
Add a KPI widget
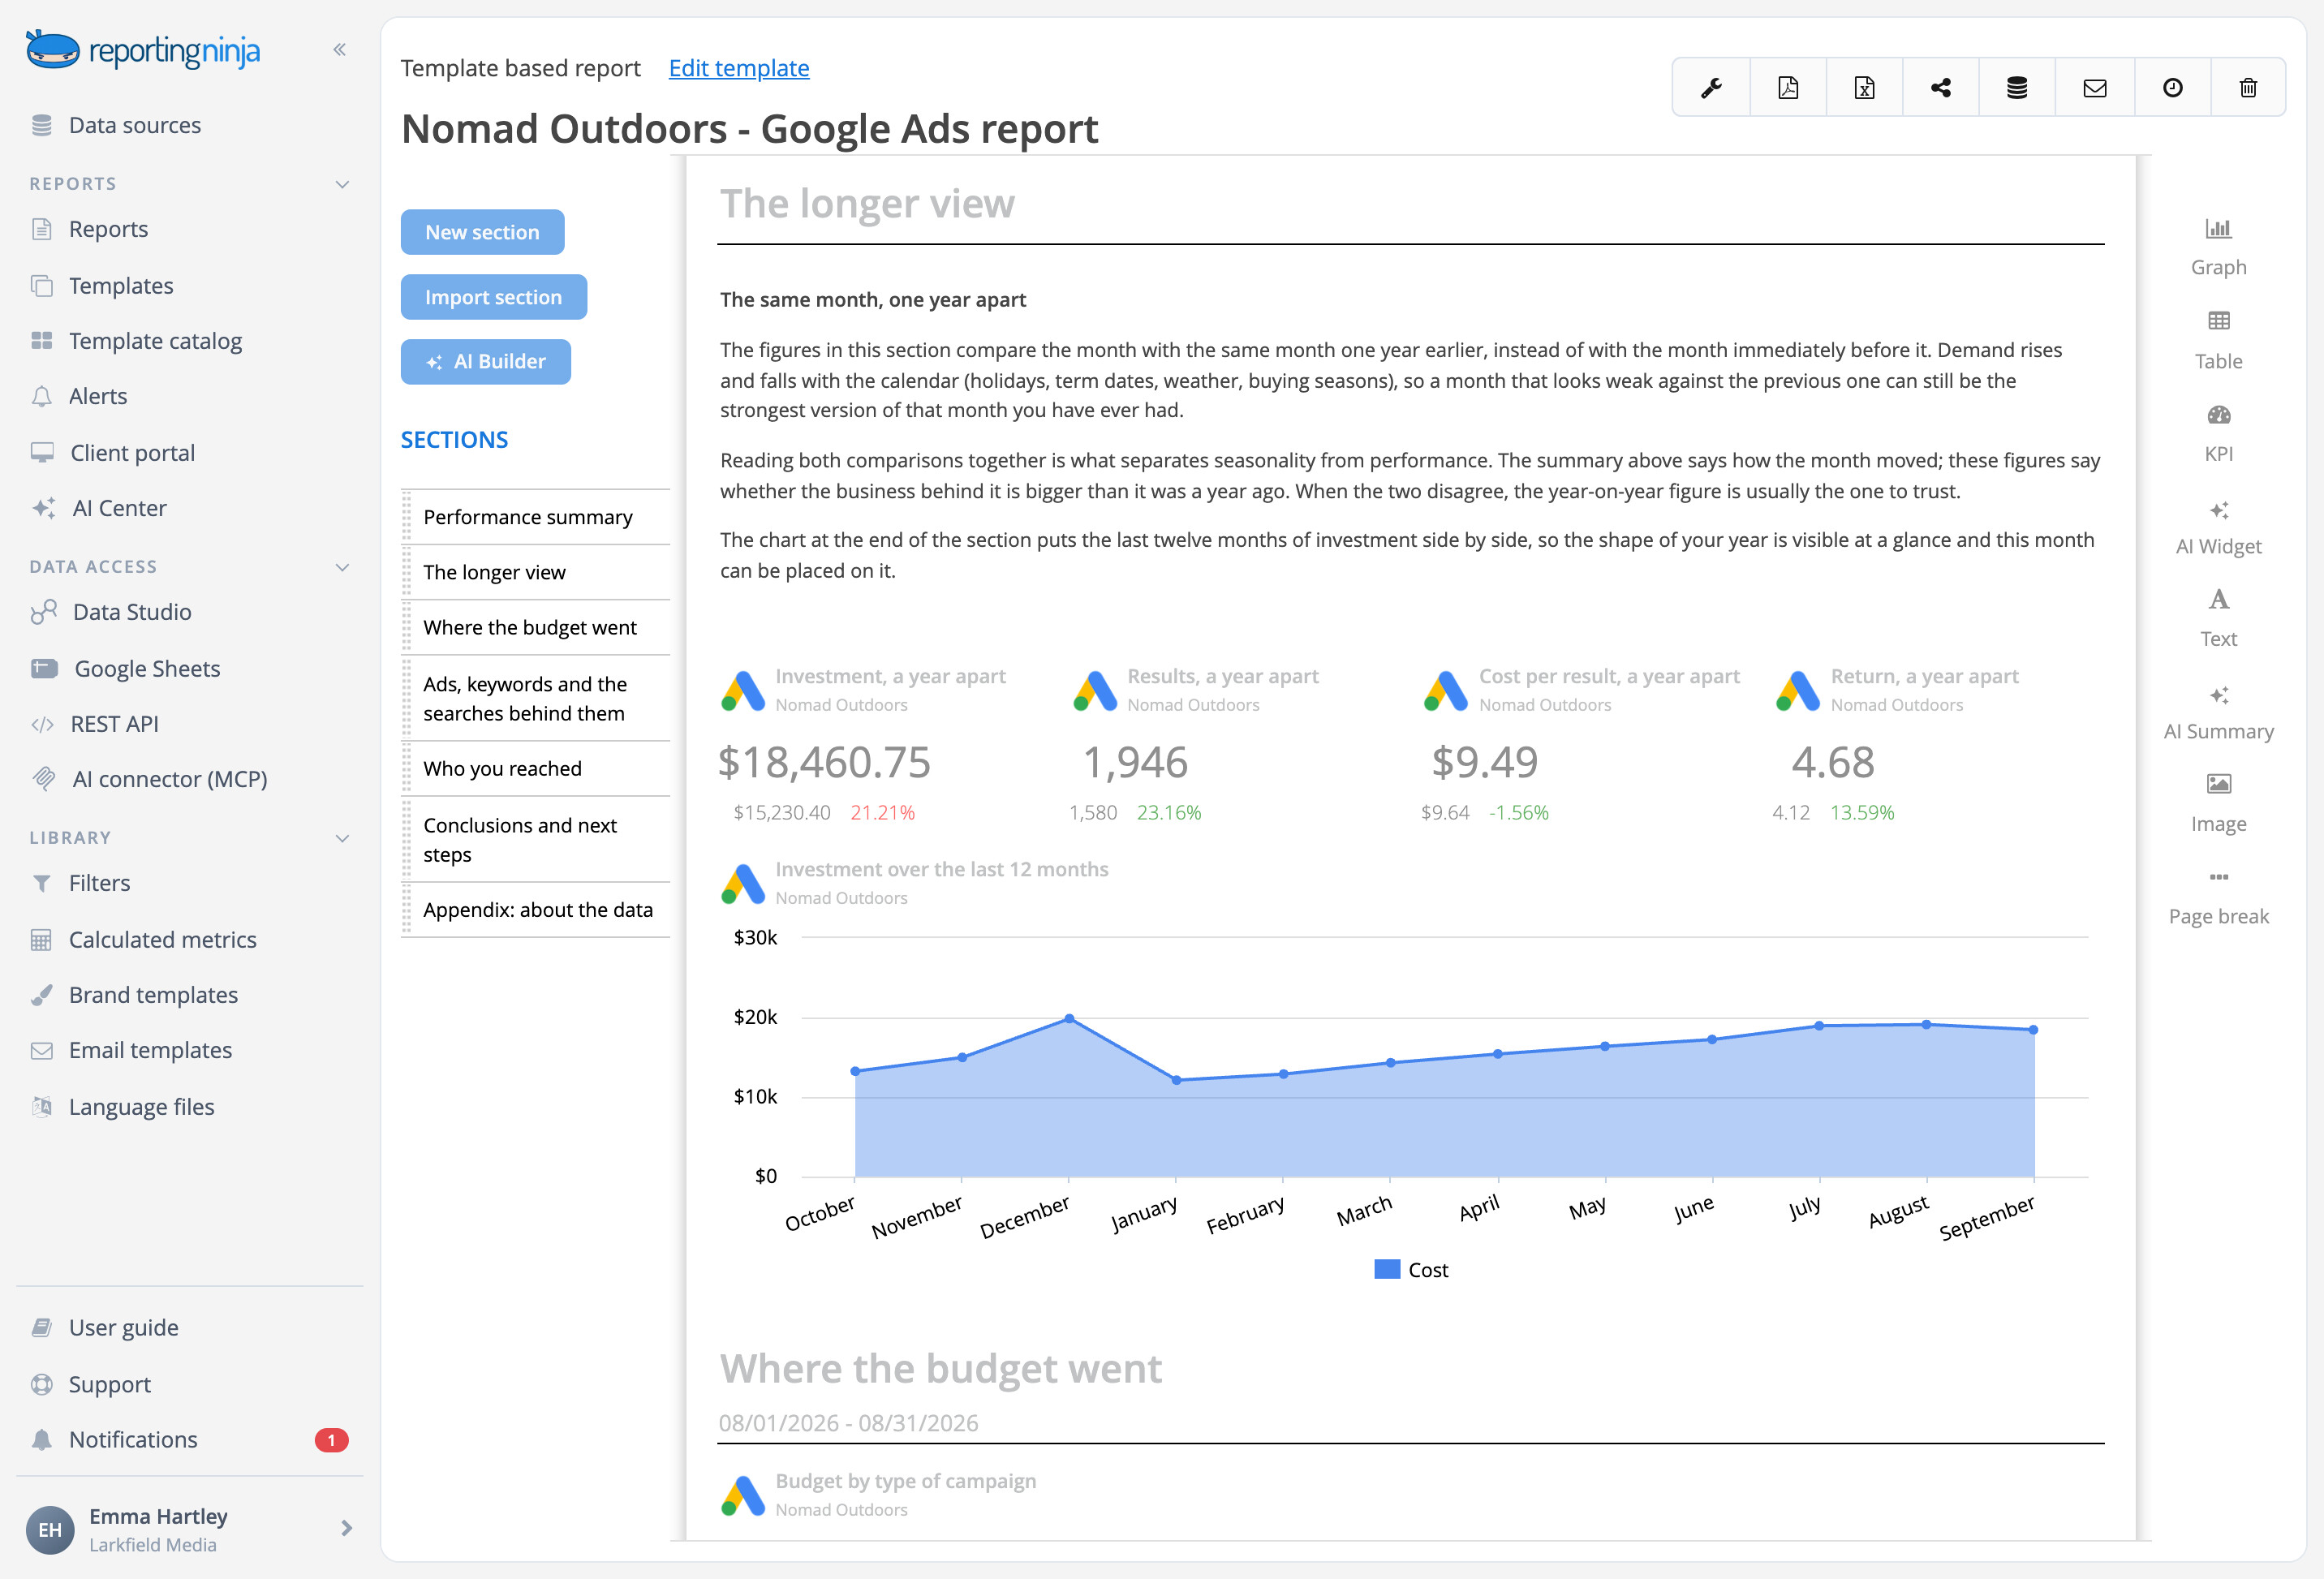pos(2218,433)
